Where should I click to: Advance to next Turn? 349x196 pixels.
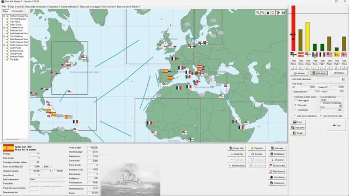(x=336, y=125)
